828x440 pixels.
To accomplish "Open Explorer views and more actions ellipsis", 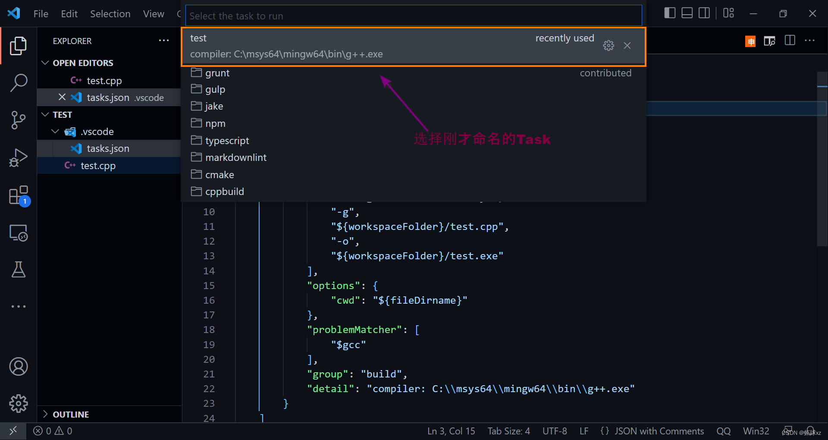I will point(164,41).
